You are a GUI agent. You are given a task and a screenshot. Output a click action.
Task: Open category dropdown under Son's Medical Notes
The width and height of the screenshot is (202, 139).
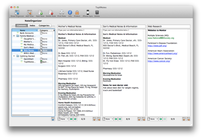pyautogui.click(x=108, y=119)
